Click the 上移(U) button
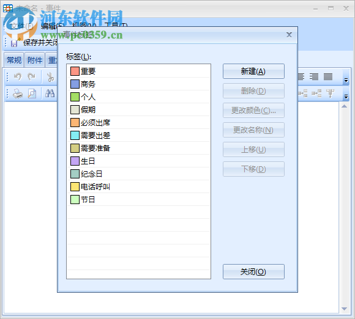The width and height of the screenshot is (355, 319). (x=253, y=150)
